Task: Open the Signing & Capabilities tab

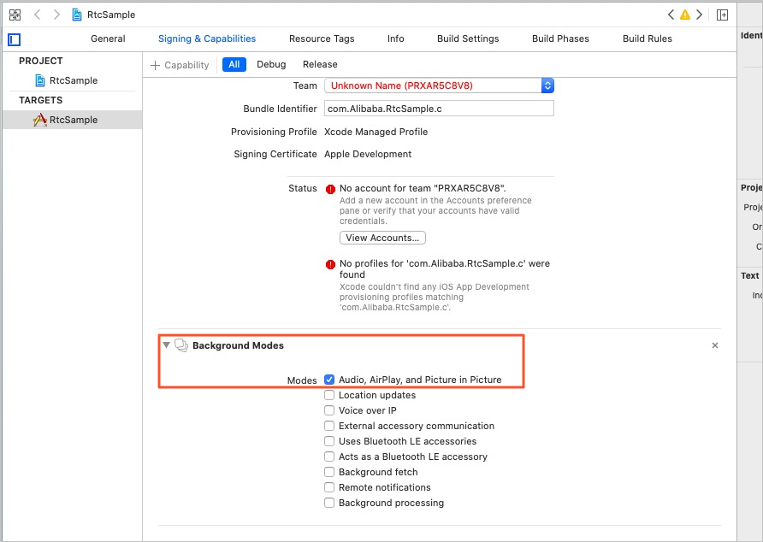Action: [x=207, y=38]
